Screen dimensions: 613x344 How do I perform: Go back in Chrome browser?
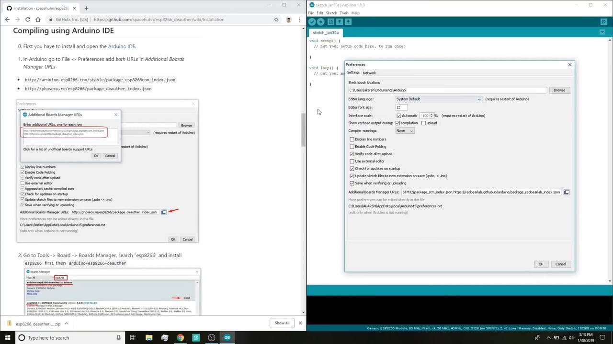[x=7, y=20]
